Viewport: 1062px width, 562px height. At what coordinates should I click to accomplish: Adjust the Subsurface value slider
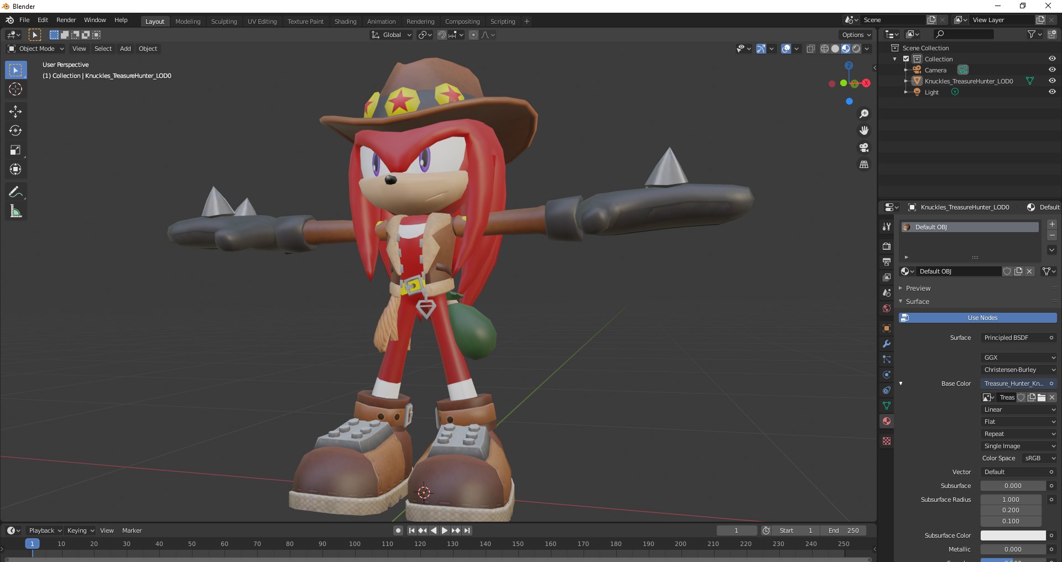(1013, 486)
